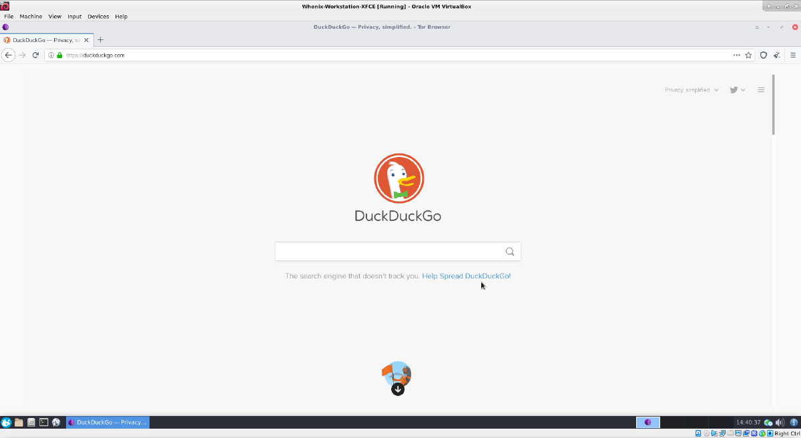Screen dimensions: 801x438
Task: Click the magnifying glass search icon
Action: point(510,252)
